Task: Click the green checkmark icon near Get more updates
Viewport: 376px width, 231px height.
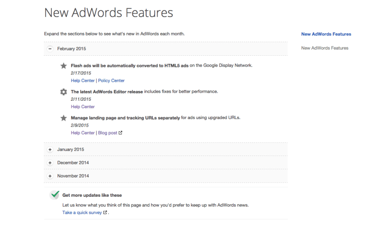Action: (55, 194)
